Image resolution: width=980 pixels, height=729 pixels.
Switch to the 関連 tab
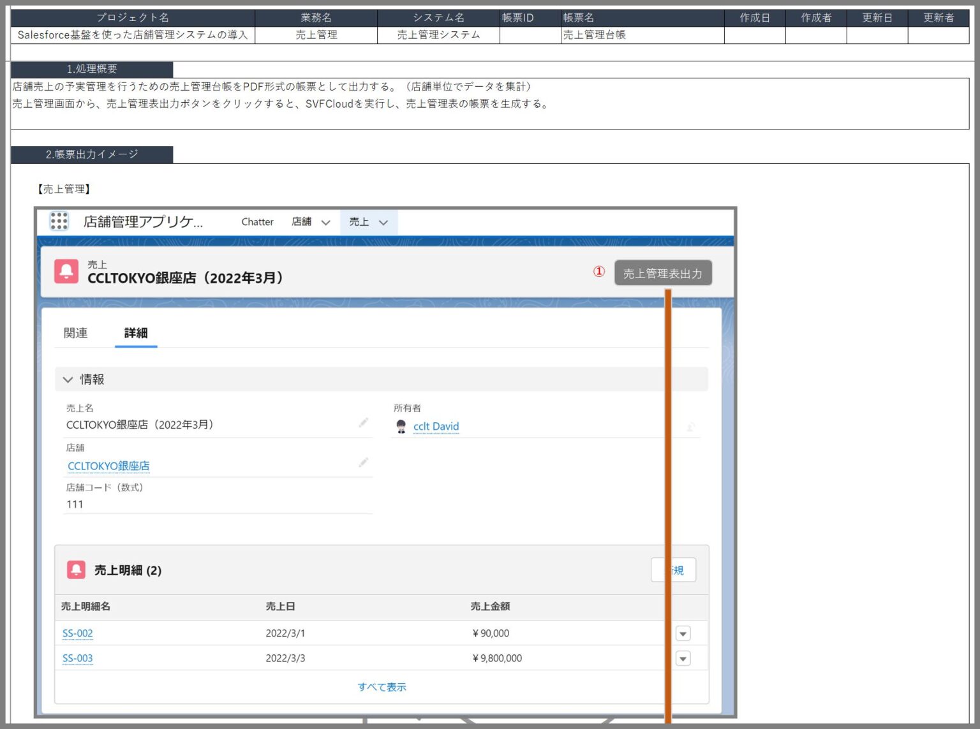[75, 333]
